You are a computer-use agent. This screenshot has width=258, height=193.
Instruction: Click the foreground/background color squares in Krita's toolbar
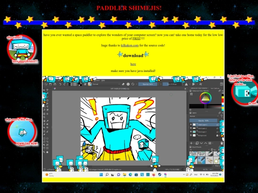(x=80, y=84)
